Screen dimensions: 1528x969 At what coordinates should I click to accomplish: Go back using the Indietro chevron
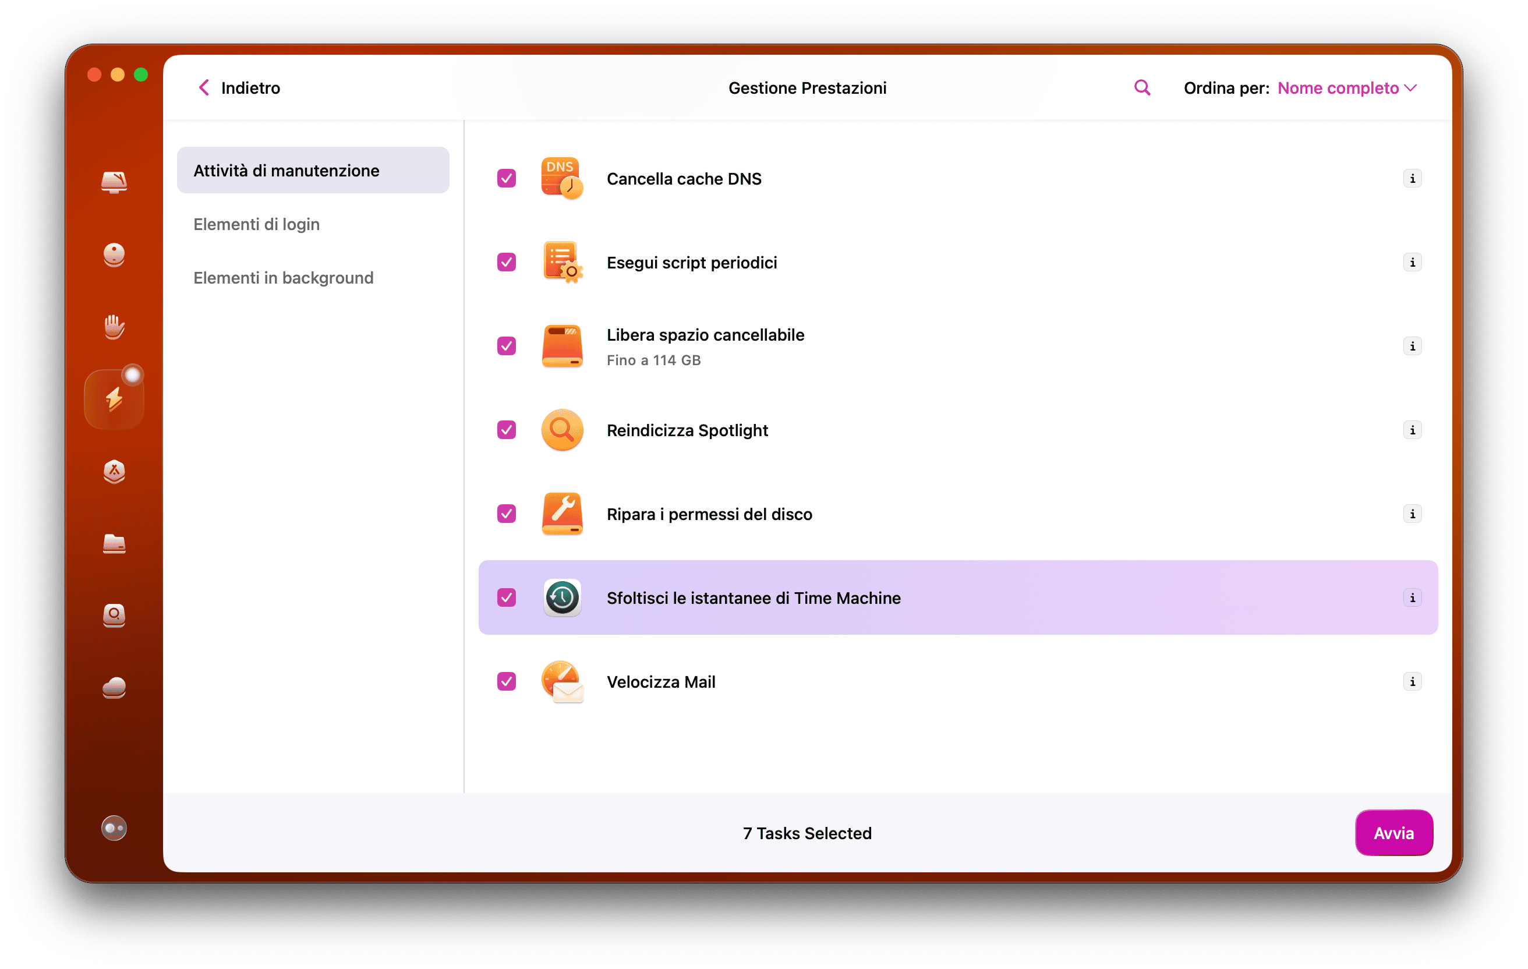(204, 87)
